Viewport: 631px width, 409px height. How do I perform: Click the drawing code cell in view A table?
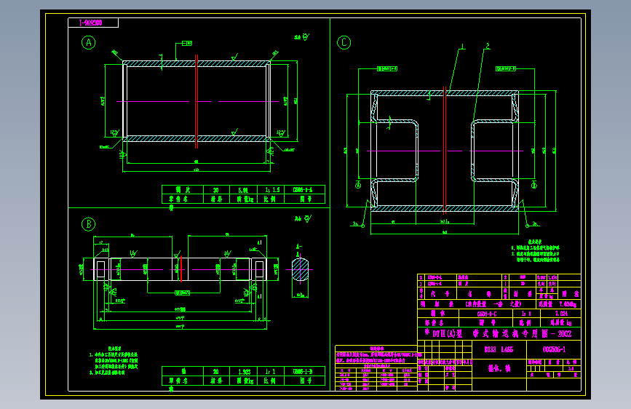click(x=305, y=190)
